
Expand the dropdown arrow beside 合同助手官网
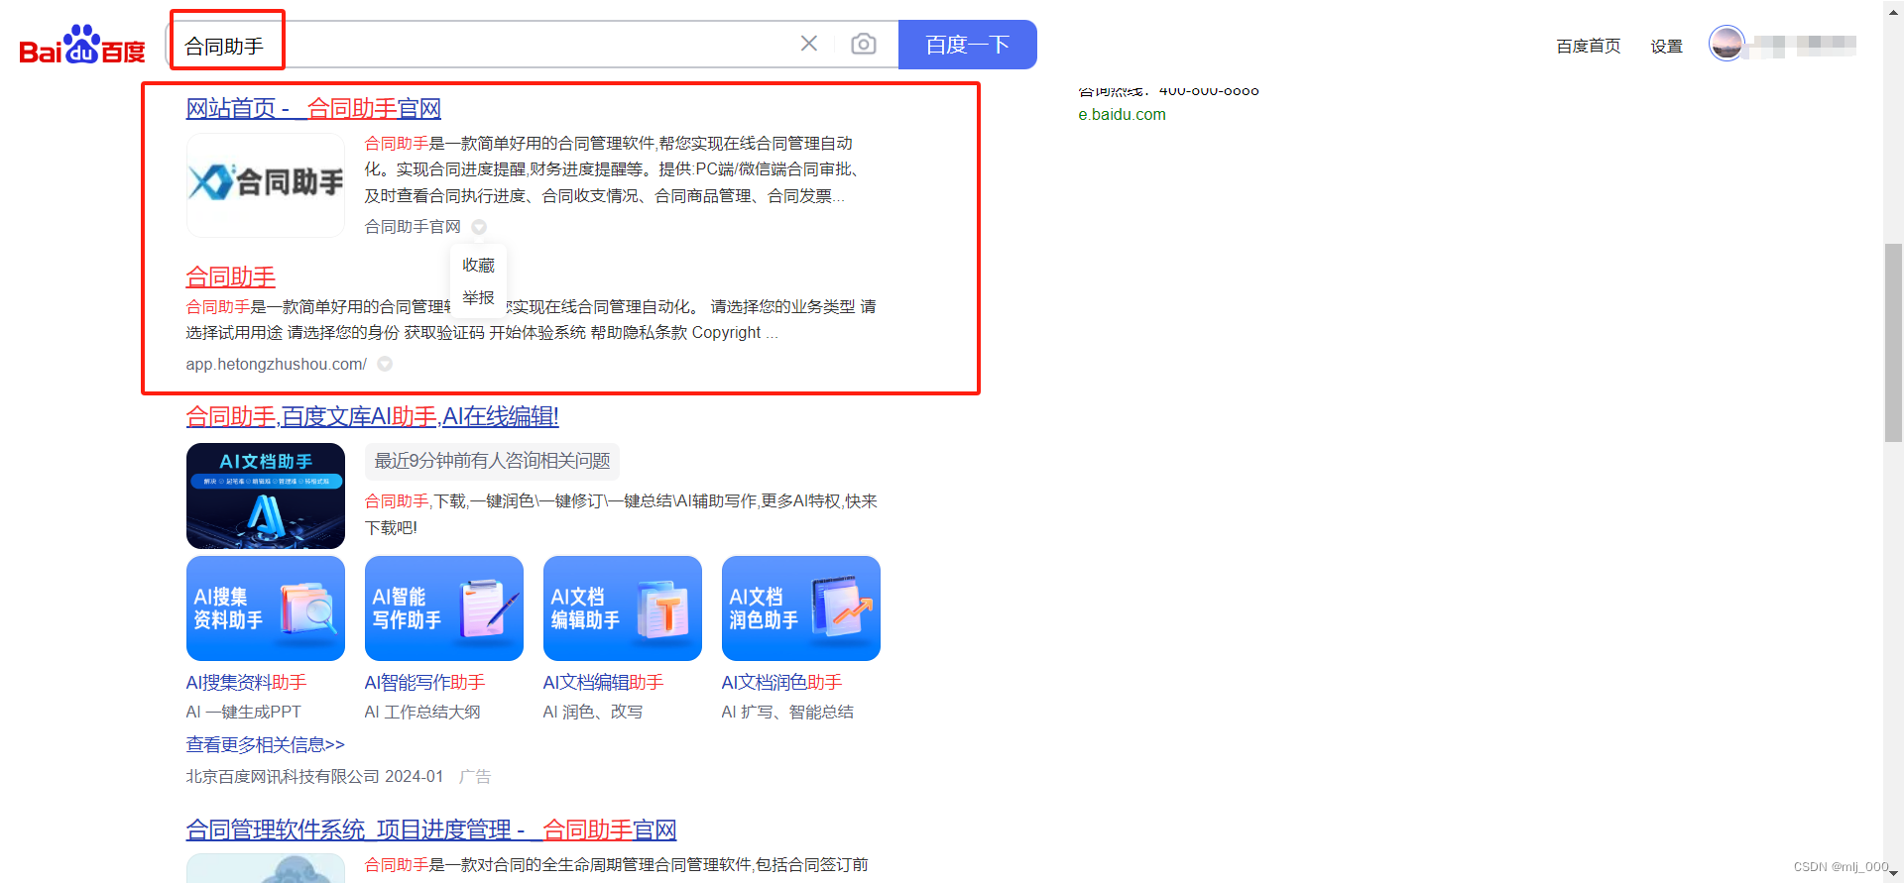pos(479,227)
